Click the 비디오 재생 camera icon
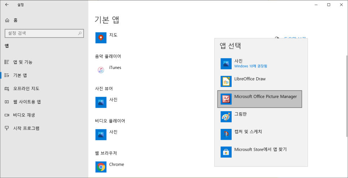The width and height of the screenshot is (348, 178). [7, 115]
